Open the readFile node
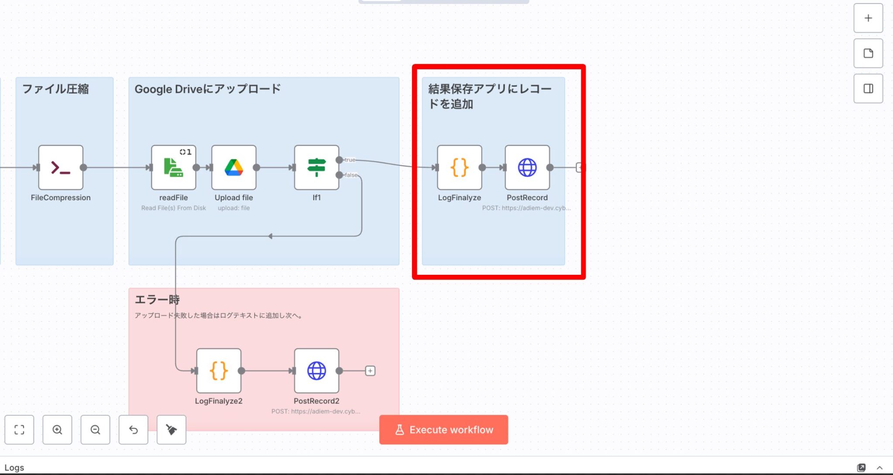The image size is (893, 475). (x=173, y=167)
